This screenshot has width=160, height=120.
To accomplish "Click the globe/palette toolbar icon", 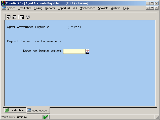I will pyautogui.click(x=28, y=17).
